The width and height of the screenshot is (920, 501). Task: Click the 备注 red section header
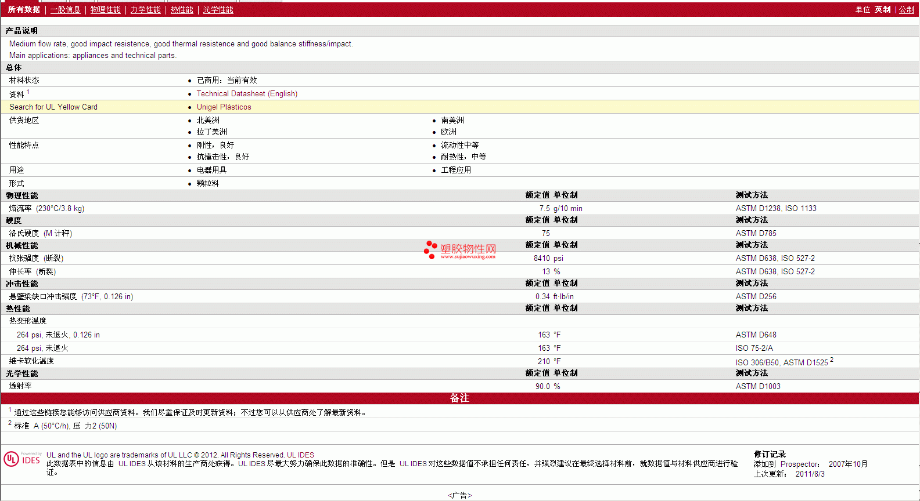pyautogui.click(x=460, y=398)
